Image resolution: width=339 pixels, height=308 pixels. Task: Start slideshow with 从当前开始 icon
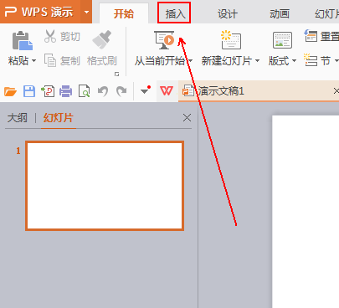click(x=164, y=40)
